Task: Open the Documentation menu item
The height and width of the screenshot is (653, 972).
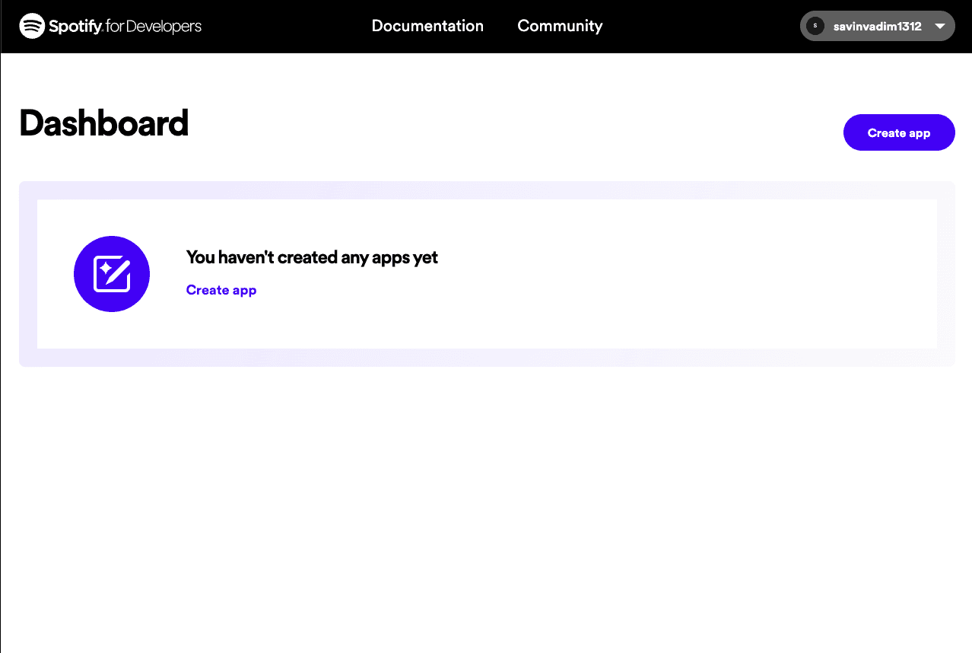Action: (x=427, y=26)
